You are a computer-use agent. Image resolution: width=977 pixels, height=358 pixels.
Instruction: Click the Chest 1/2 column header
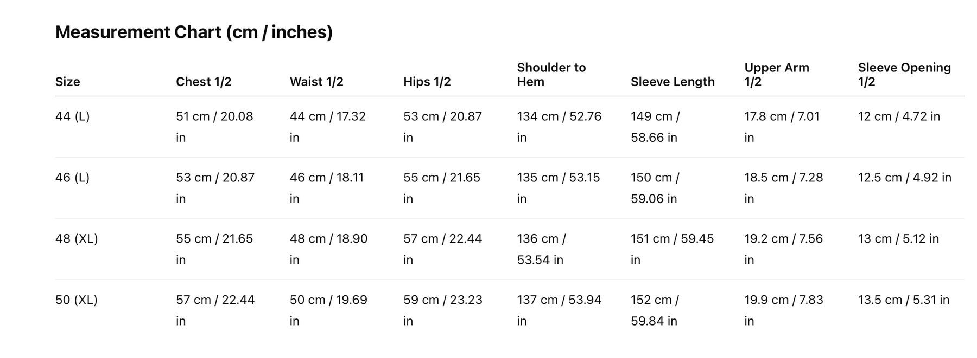(x=204, y=82)
